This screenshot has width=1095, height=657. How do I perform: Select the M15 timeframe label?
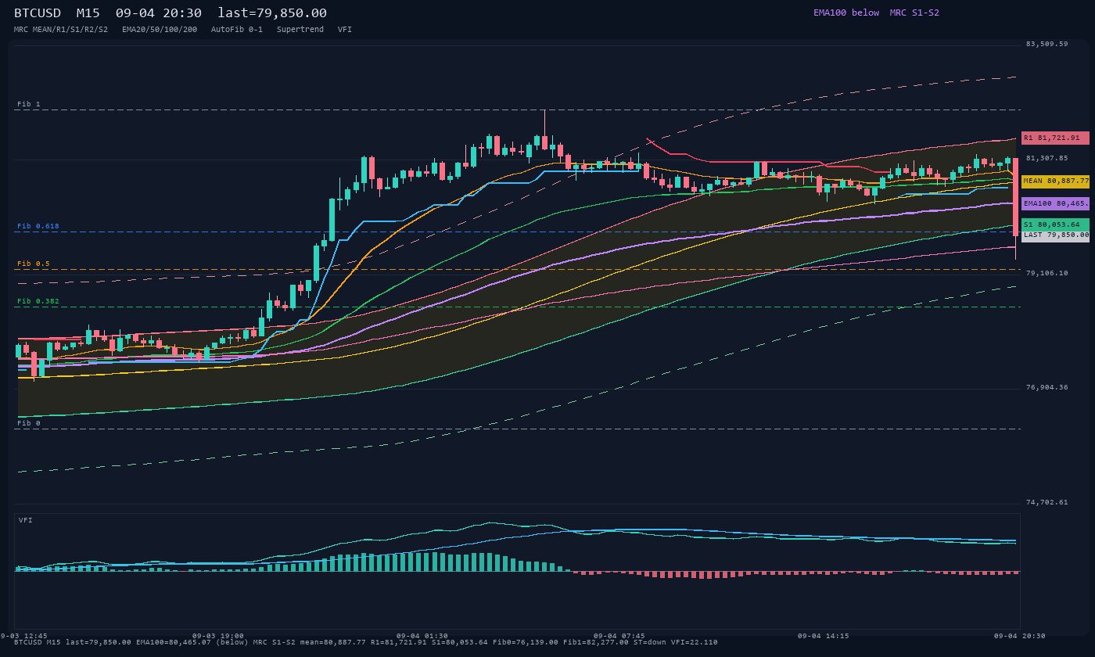[x=88, y=13]
